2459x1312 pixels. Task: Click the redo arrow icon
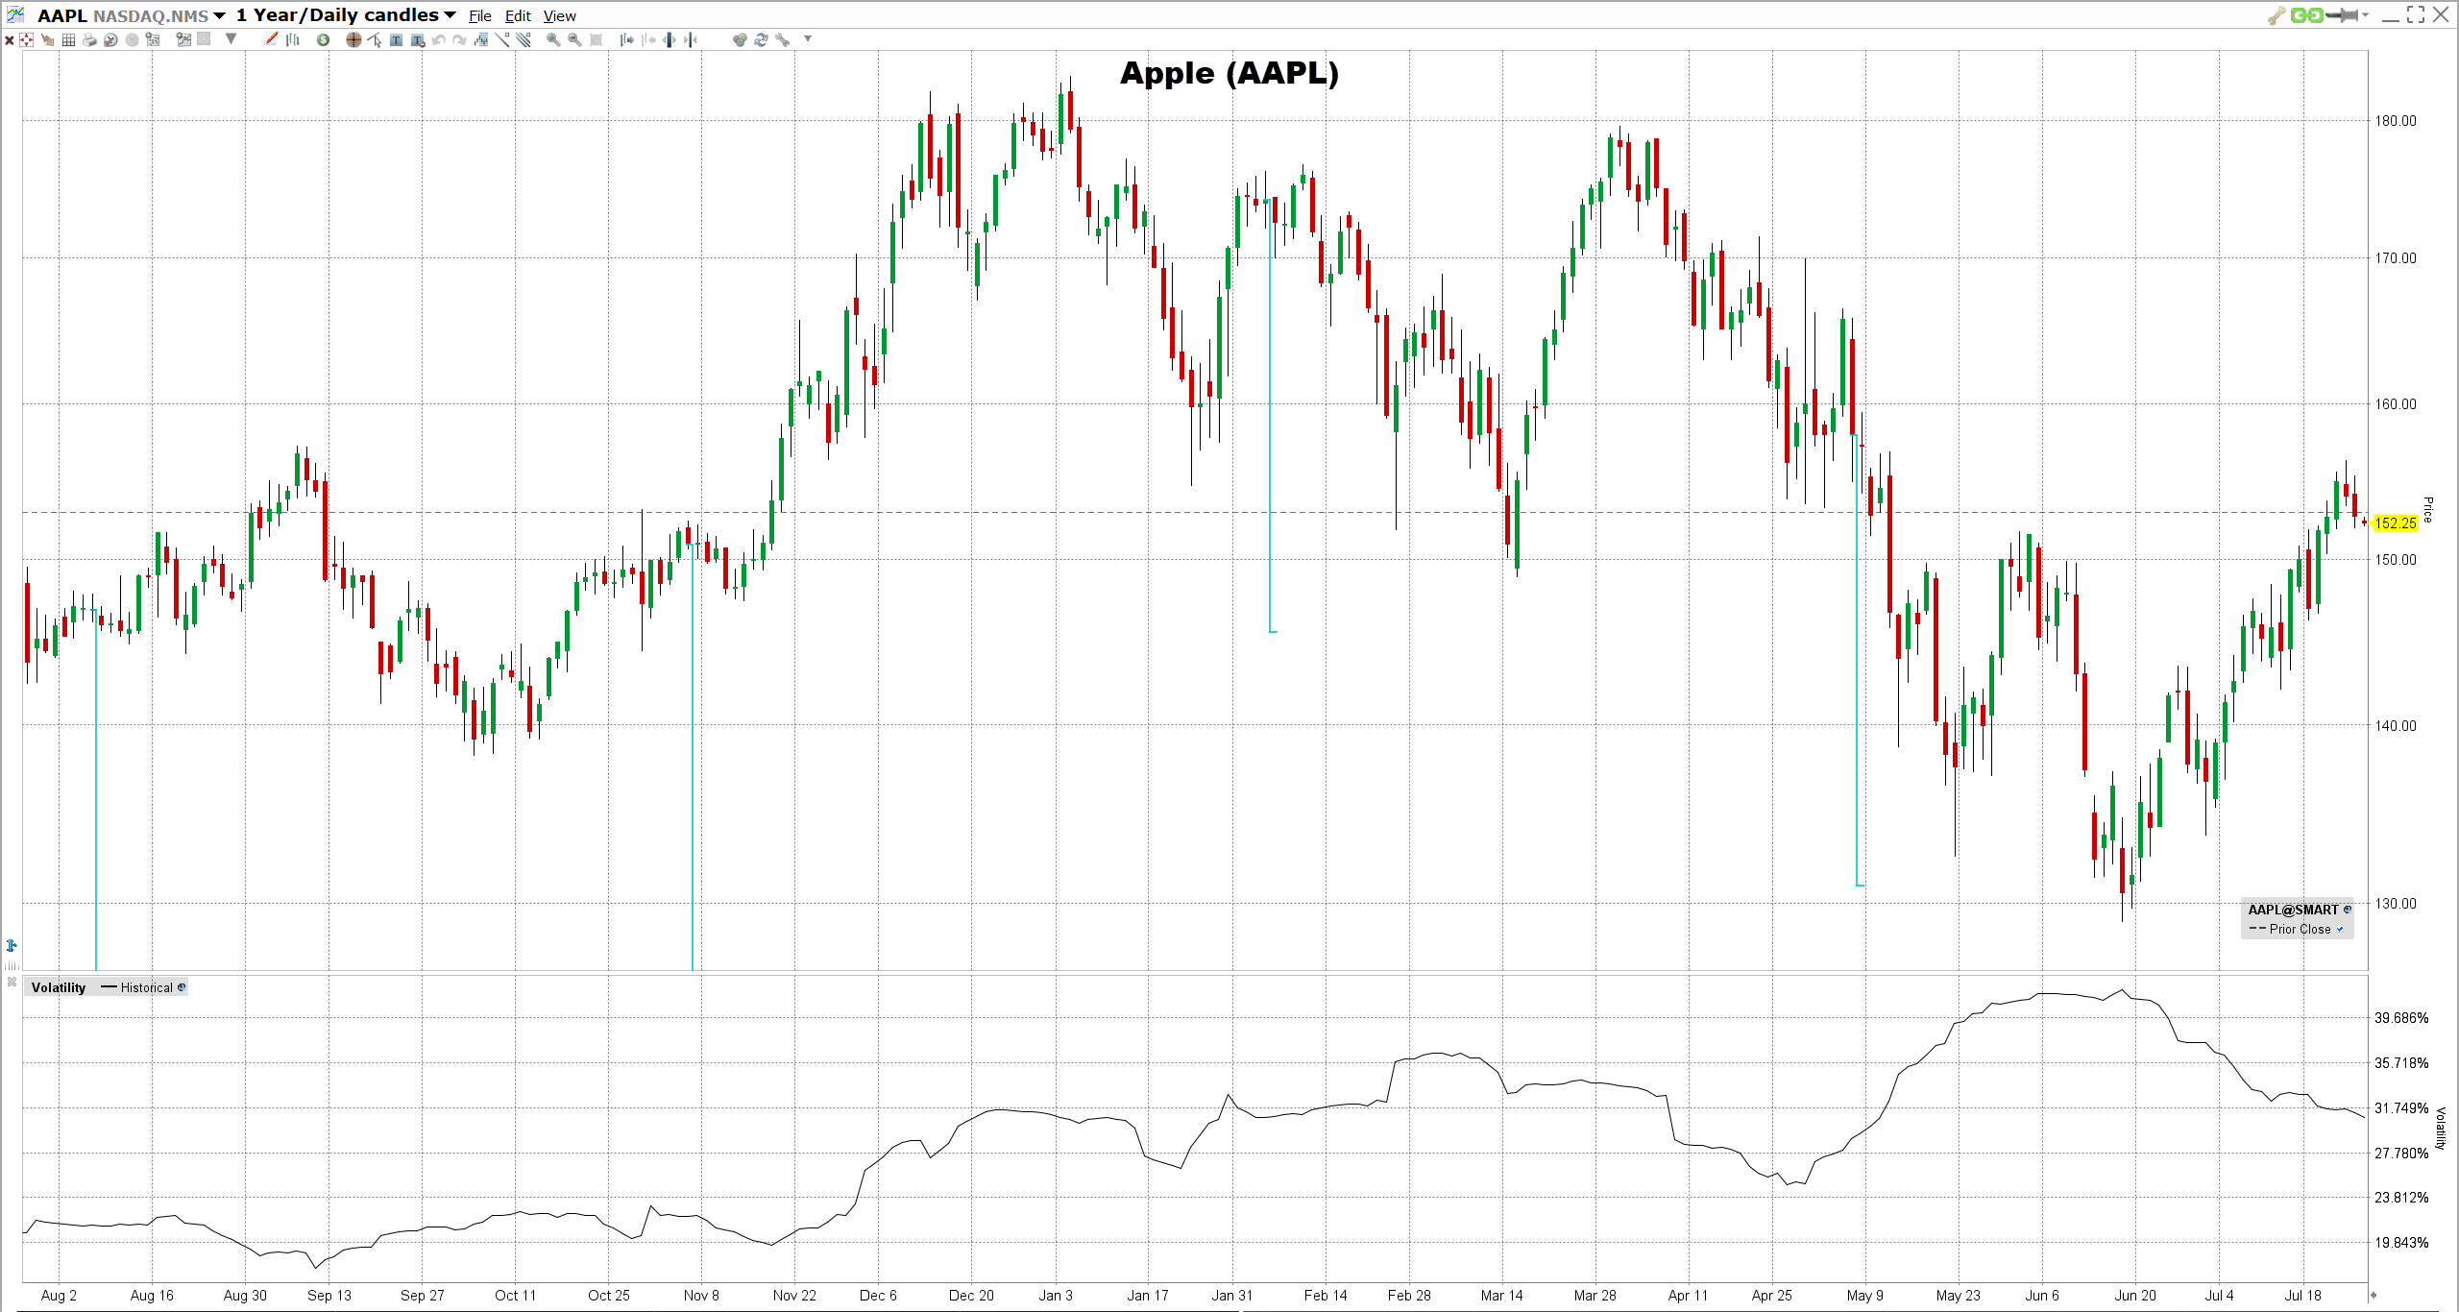click(459, 39)
